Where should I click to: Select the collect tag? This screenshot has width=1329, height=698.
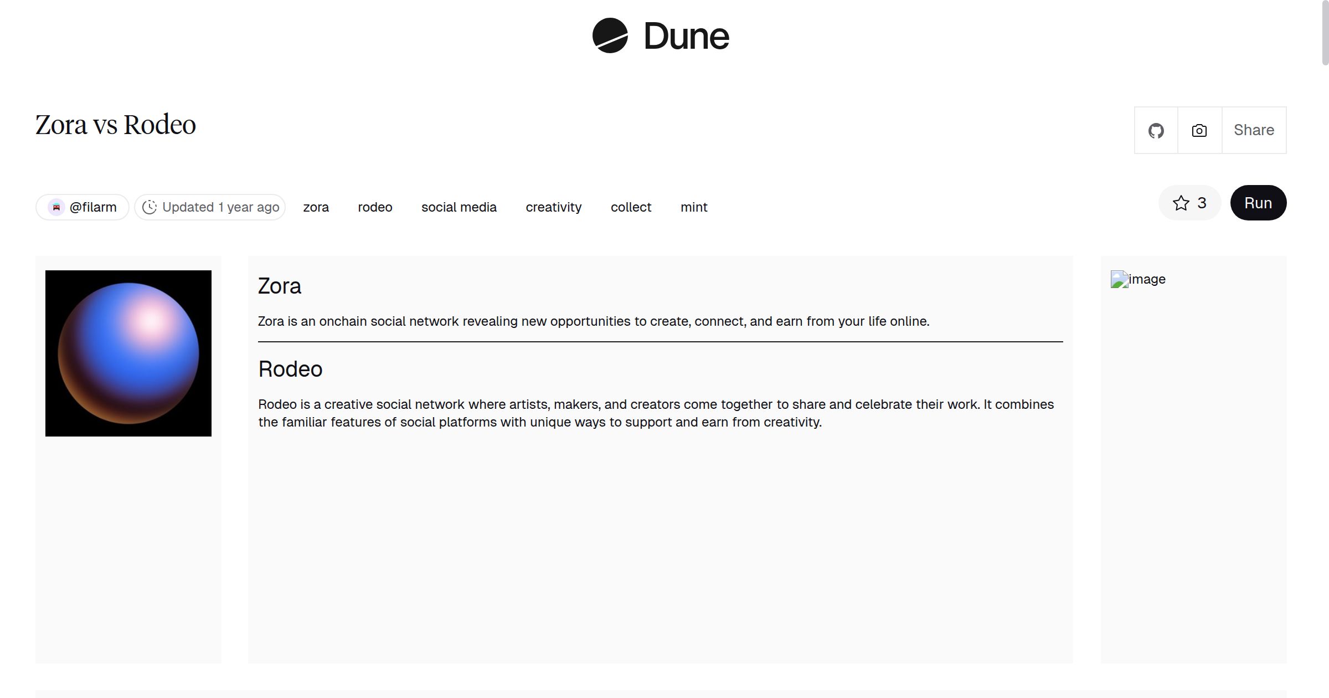point(631,207)
